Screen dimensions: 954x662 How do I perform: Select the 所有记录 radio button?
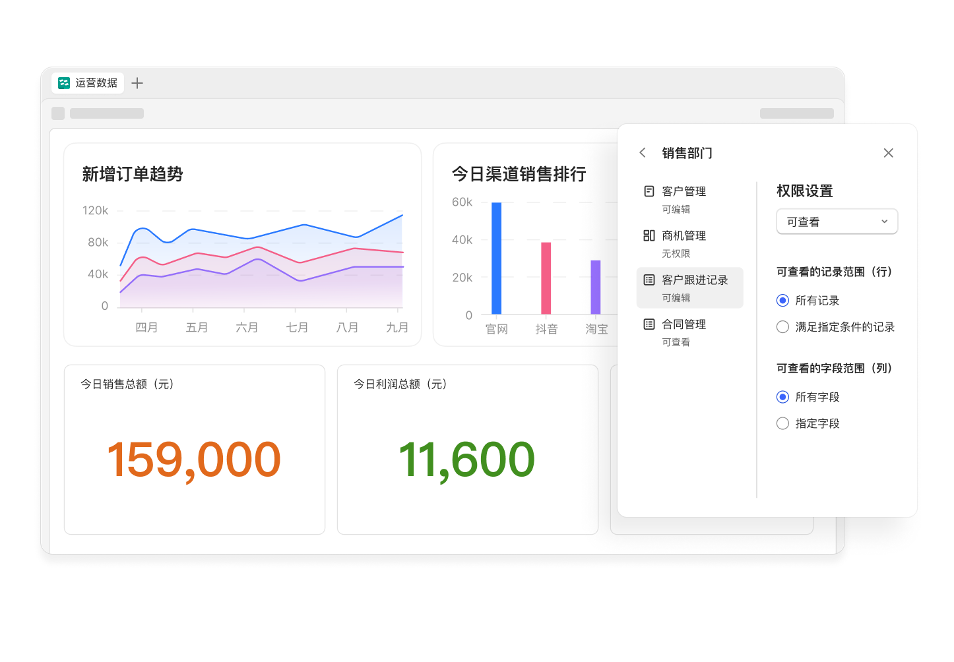782,301
